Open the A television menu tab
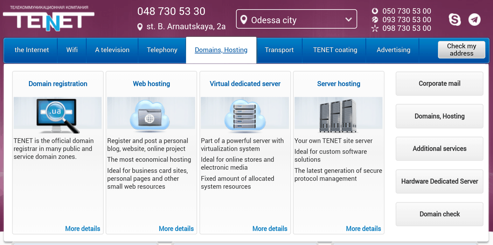Image resolution: width=493 pixels, height=245 pixels. (x=112, y=50)
